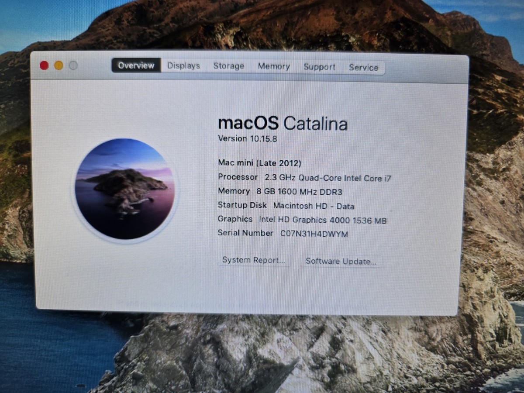Click the macOS Catalina island logo

(125, 189)
